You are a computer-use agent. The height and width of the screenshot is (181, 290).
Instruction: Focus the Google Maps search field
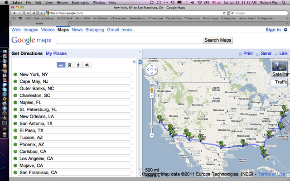(x=130, y=40)
